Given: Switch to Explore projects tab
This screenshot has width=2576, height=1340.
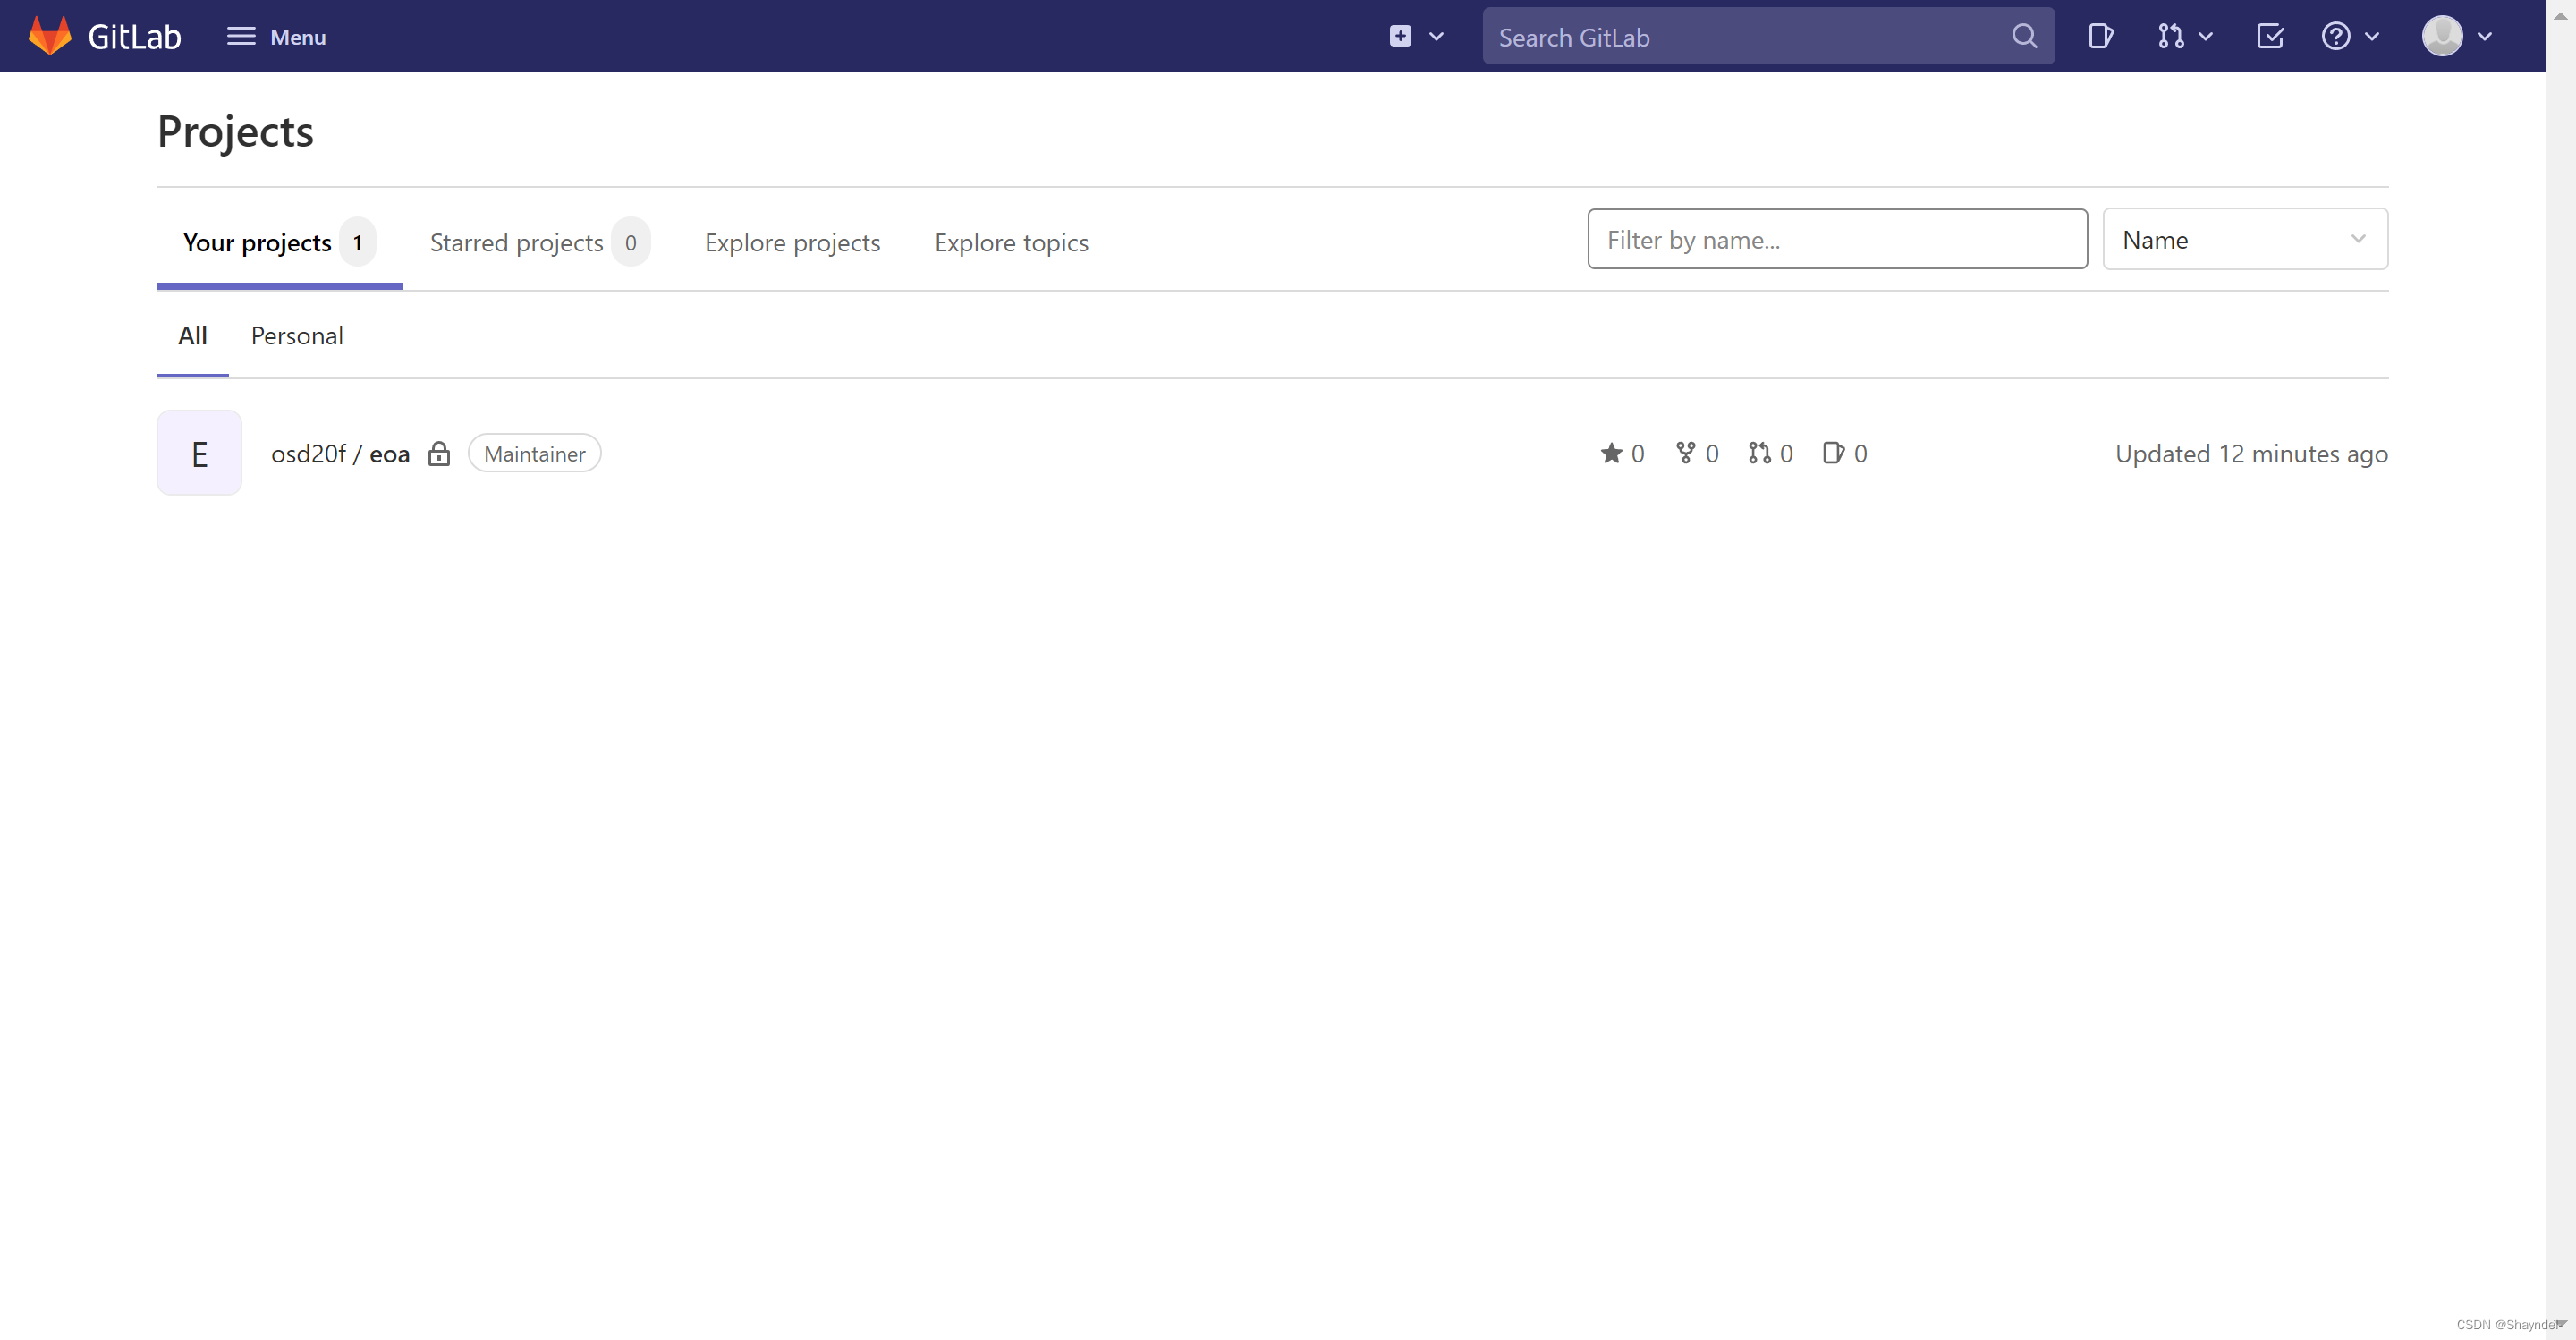Looking at the screenshot, I should coord(792,243).
